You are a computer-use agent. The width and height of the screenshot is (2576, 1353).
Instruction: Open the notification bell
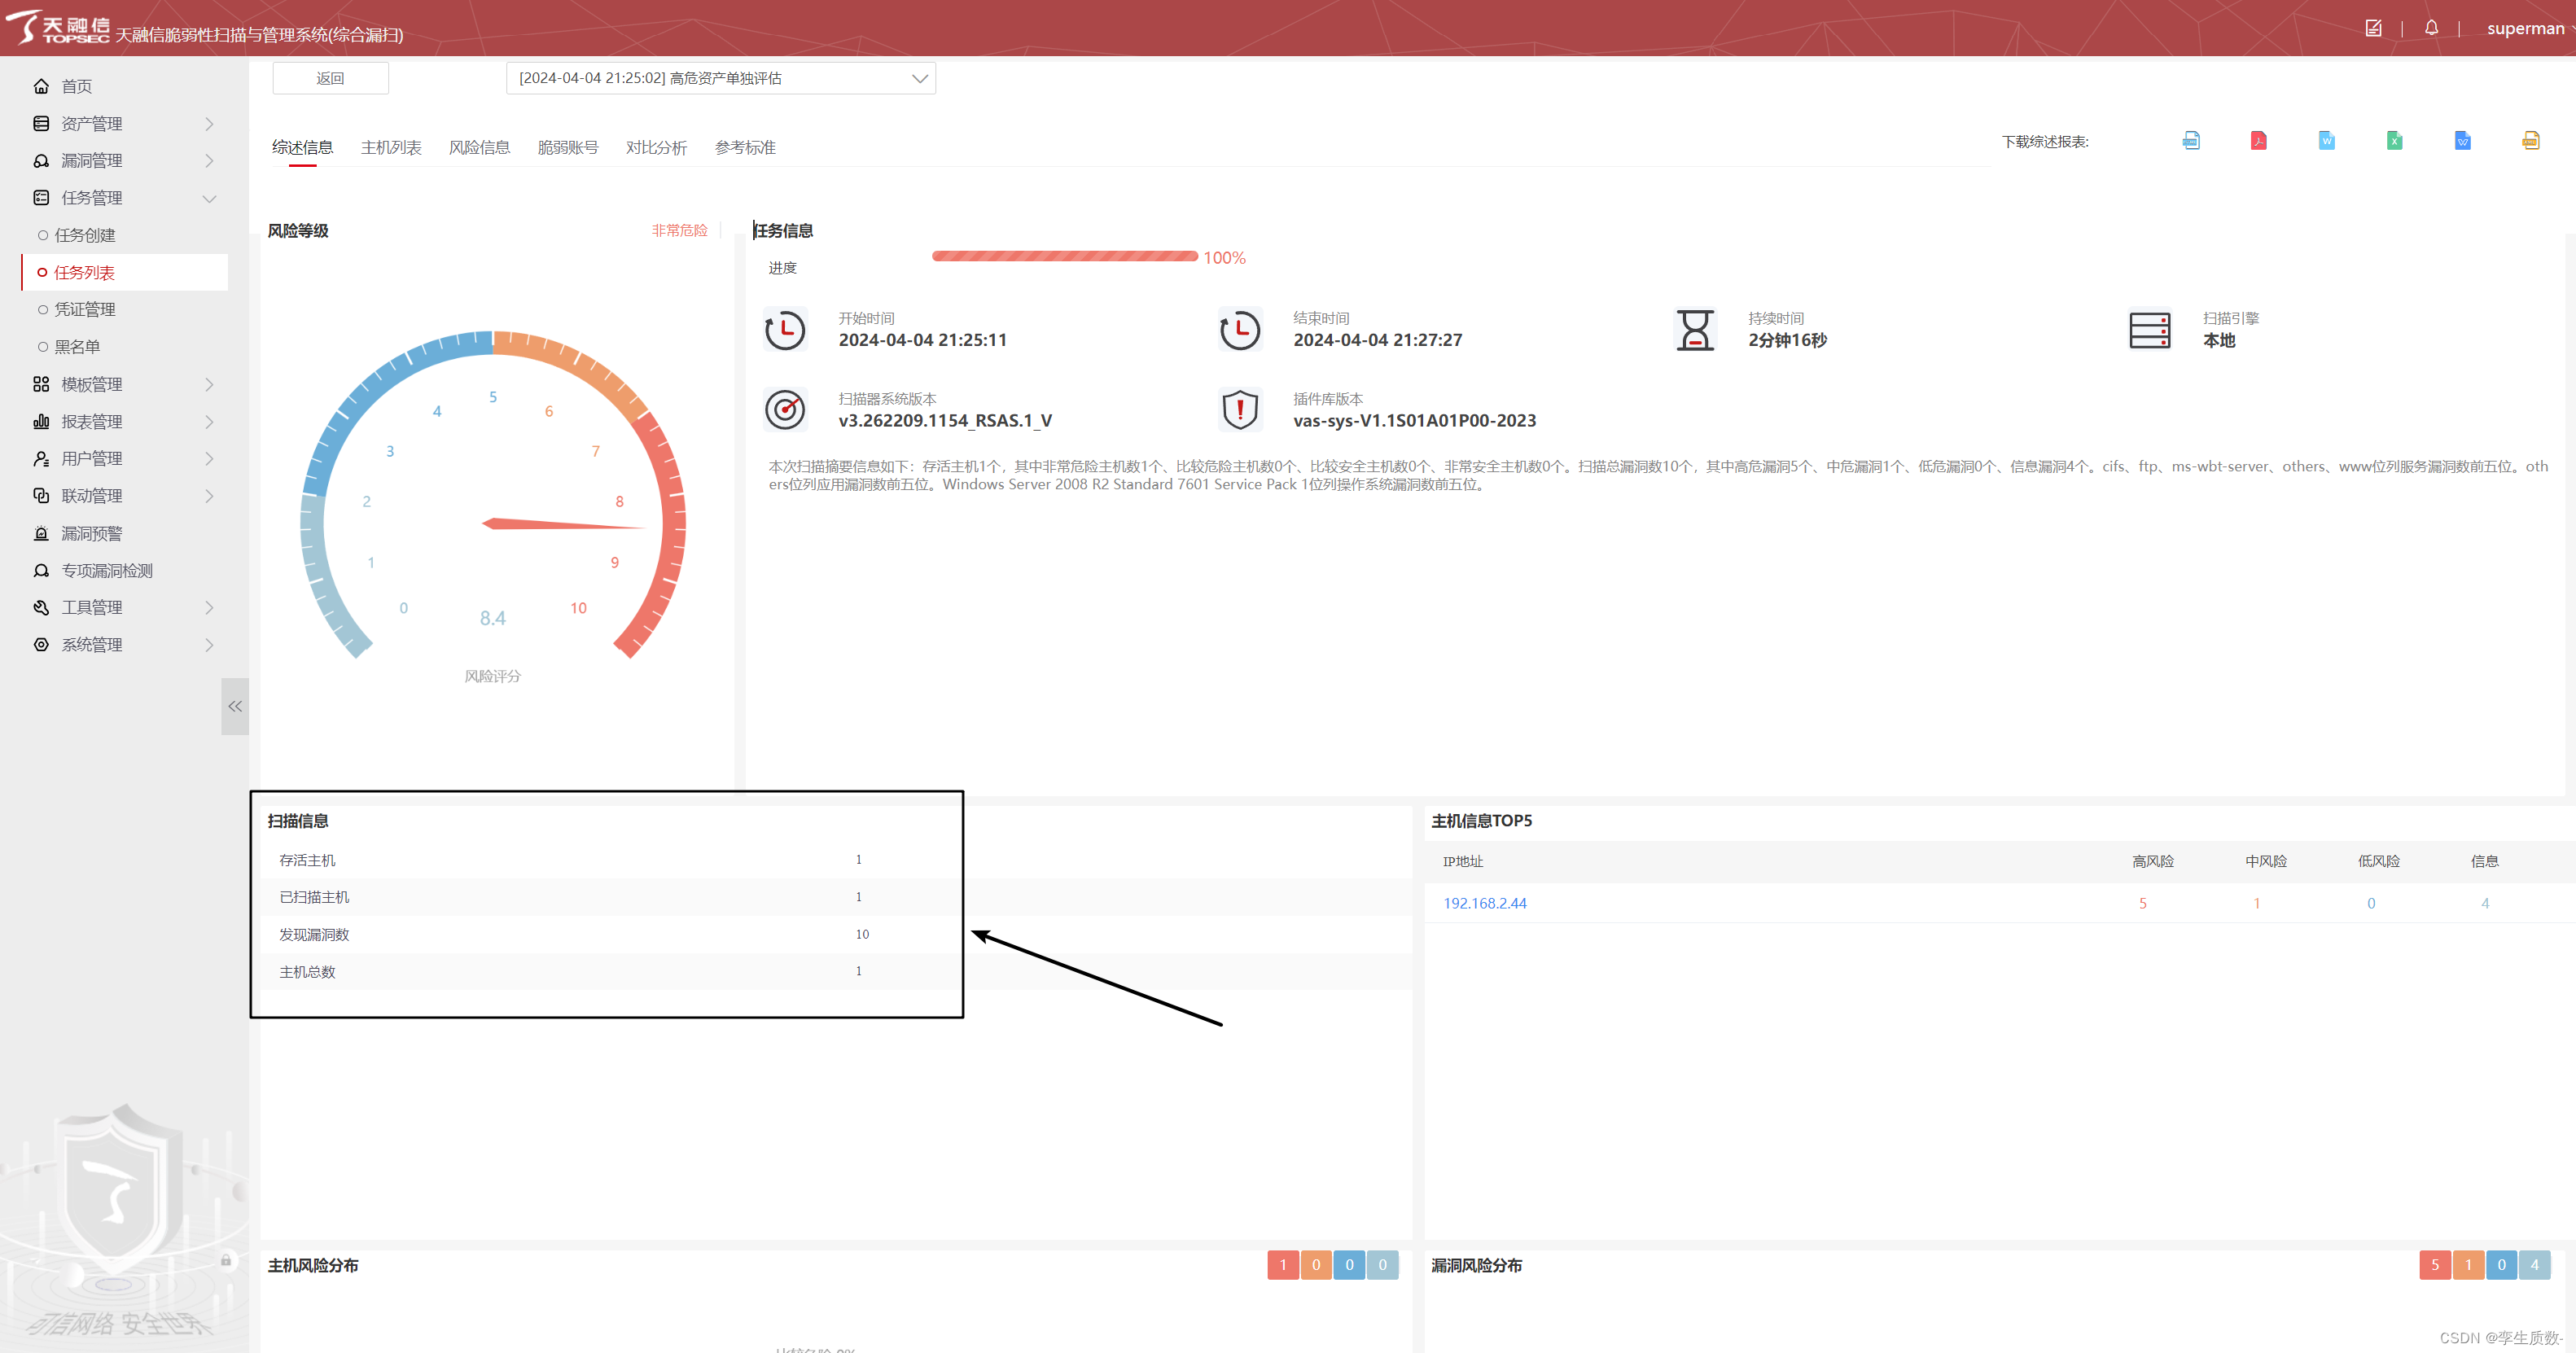pos(2431,28)
